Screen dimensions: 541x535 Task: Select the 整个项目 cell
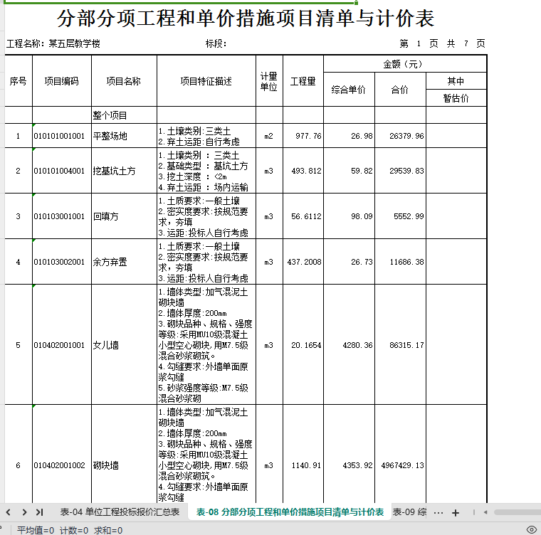124,115
